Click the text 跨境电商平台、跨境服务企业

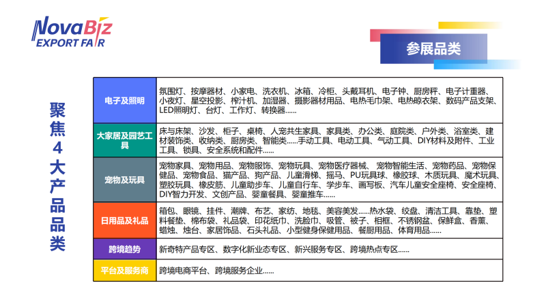tap(216, 270)
